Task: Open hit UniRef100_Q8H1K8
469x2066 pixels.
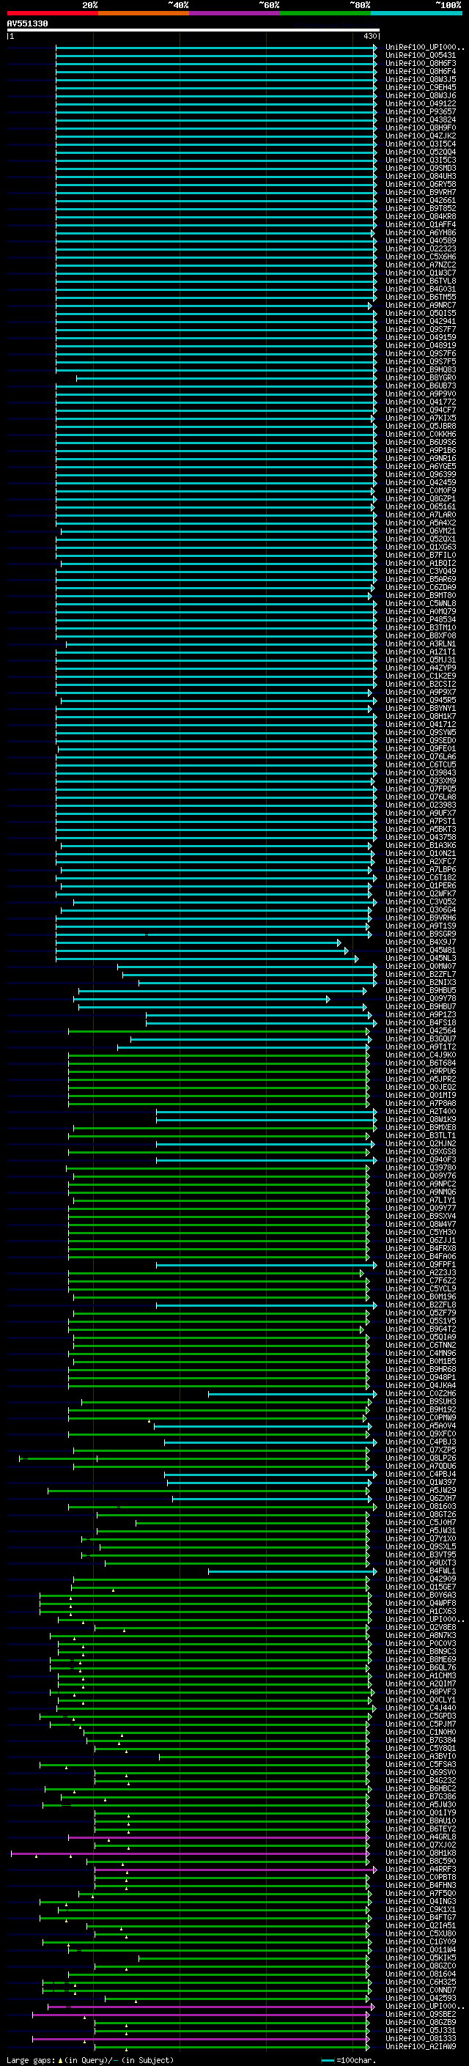Action: tap(421, 1853)
